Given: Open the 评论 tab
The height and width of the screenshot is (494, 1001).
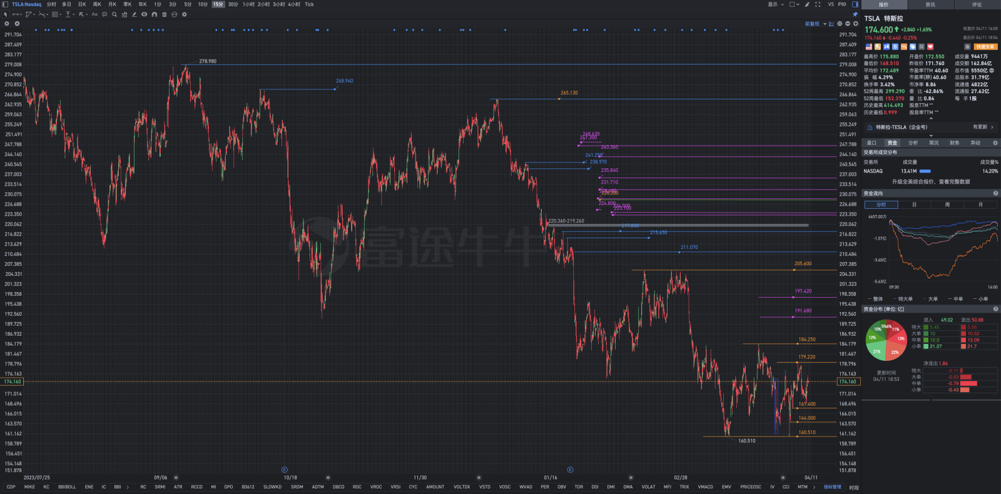Looking at the screenshot, I should (977, 4).
